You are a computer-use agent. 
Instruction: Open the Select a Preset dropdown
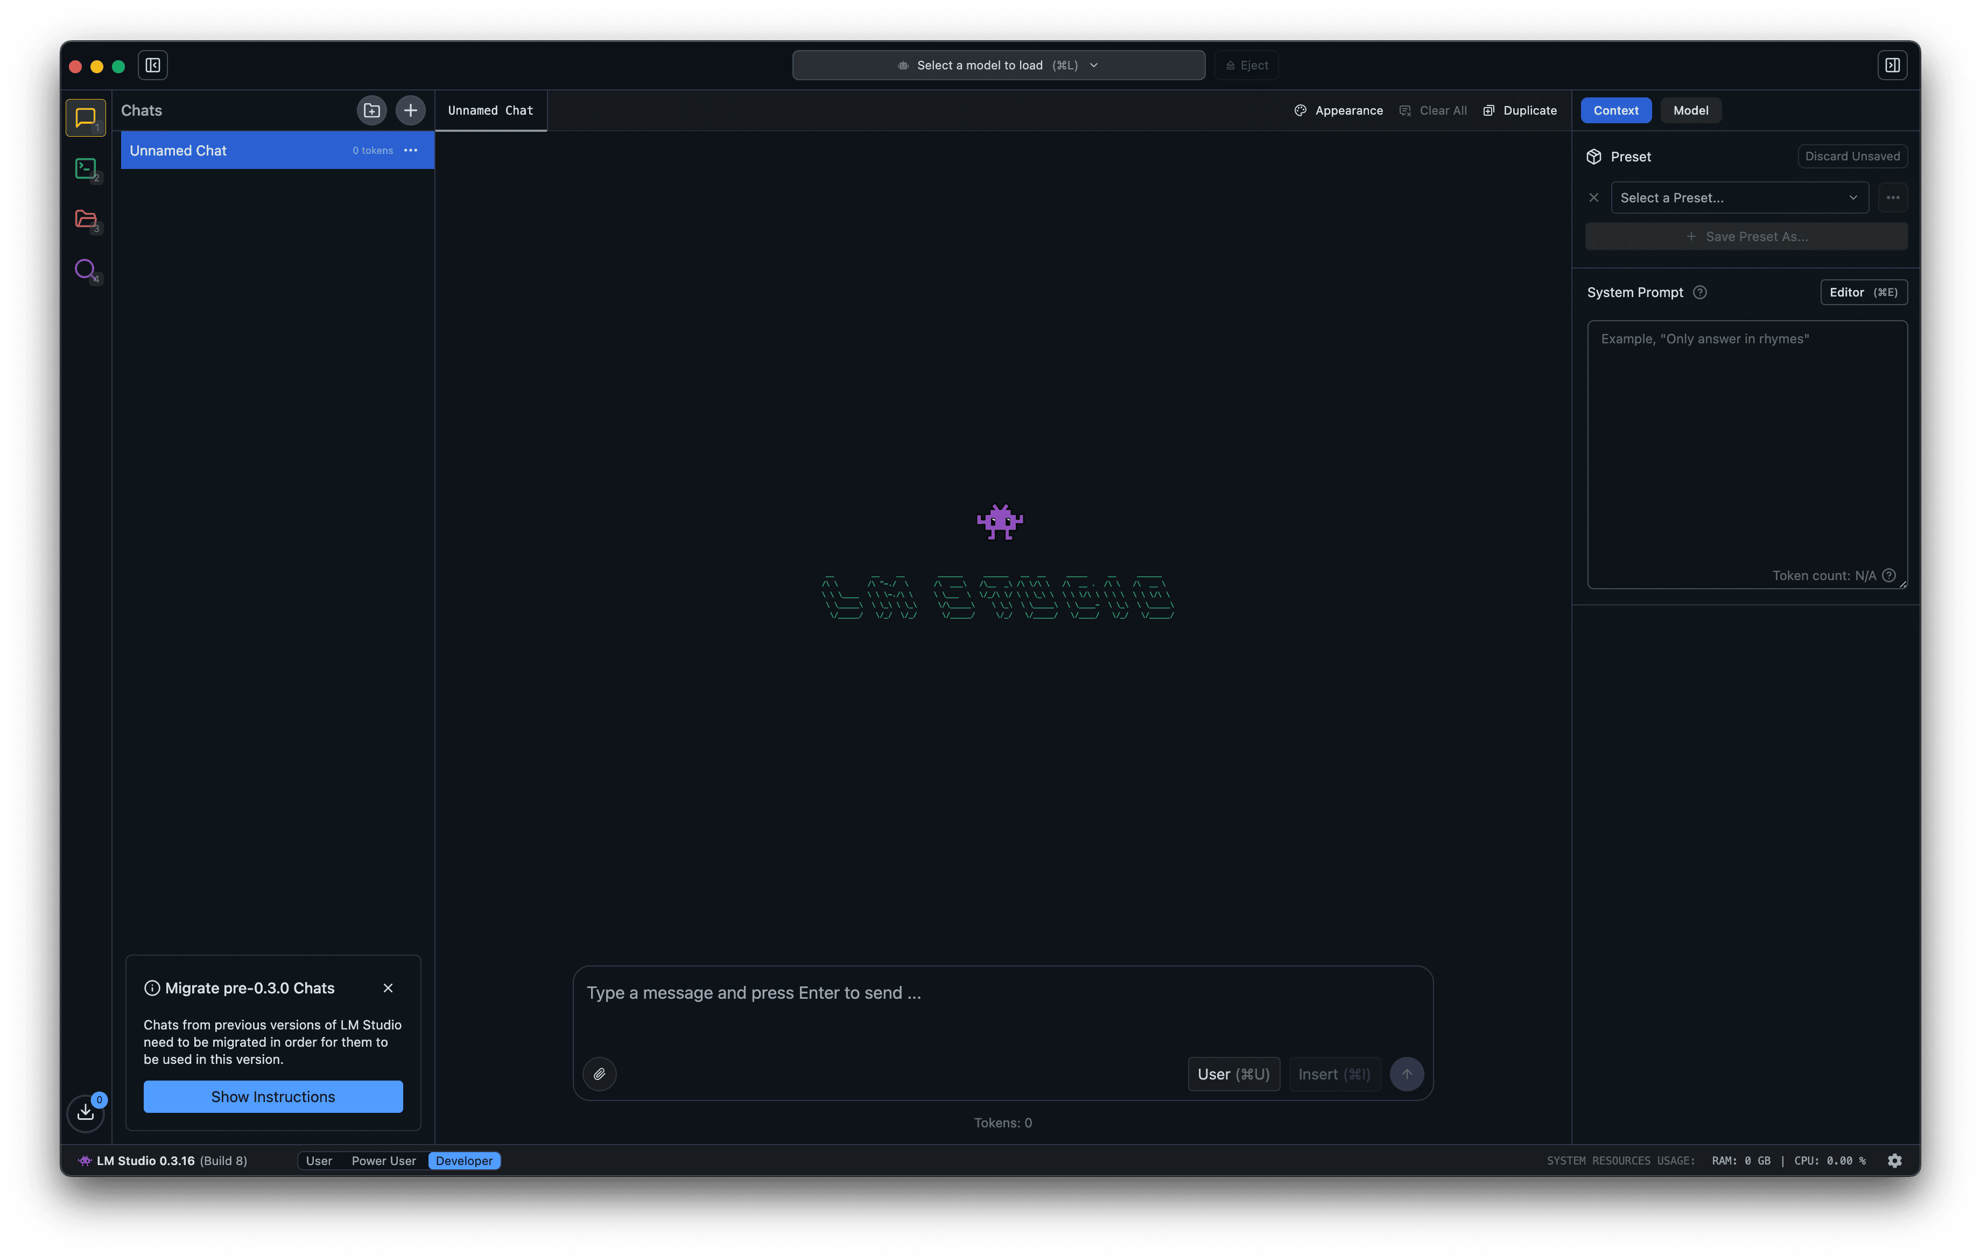click(1740, 197)
